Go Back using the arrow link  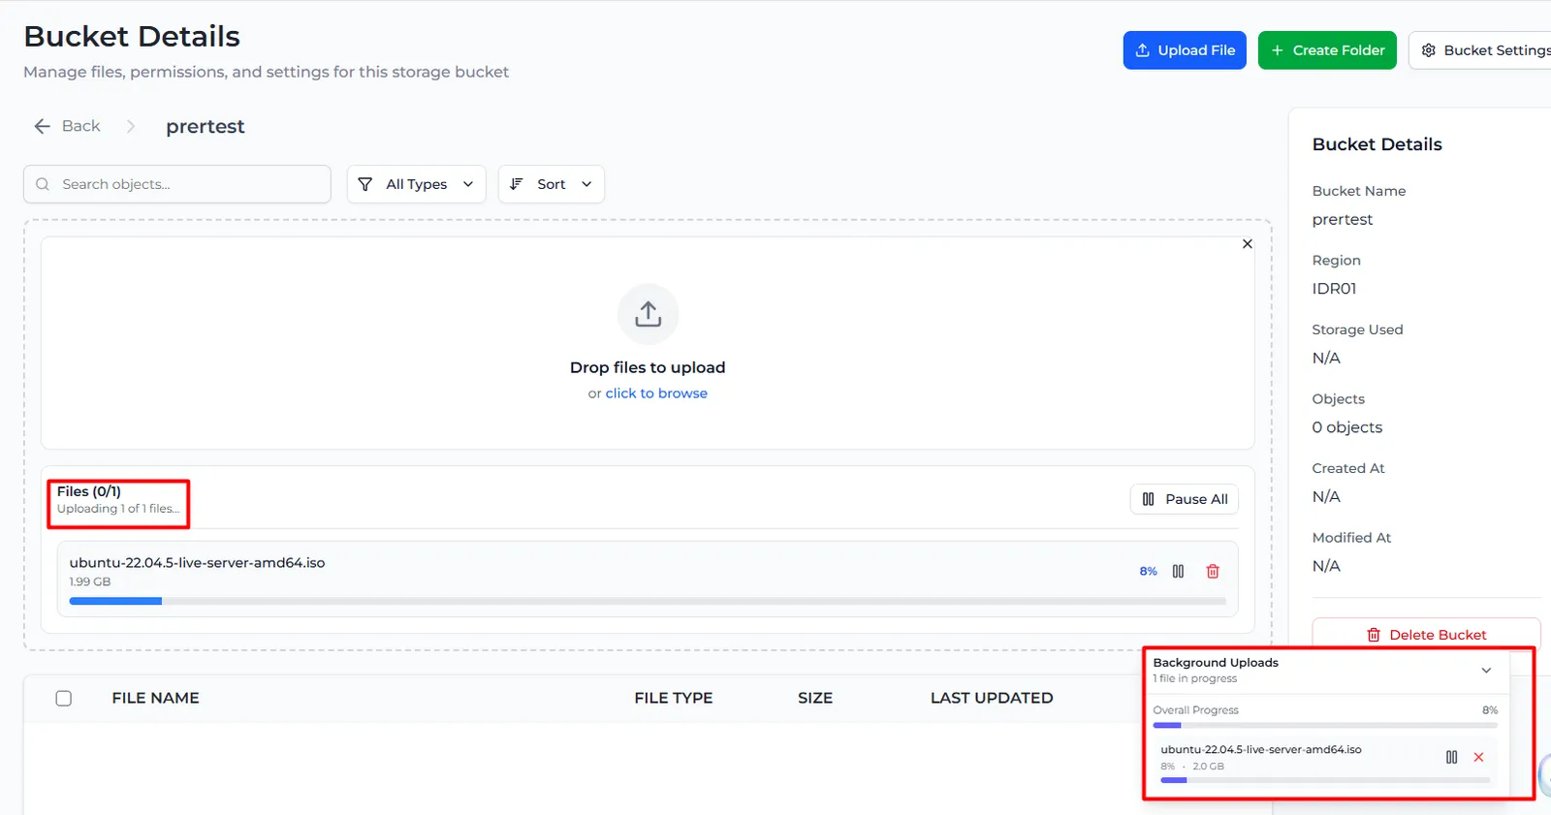[x=68, y=126]
